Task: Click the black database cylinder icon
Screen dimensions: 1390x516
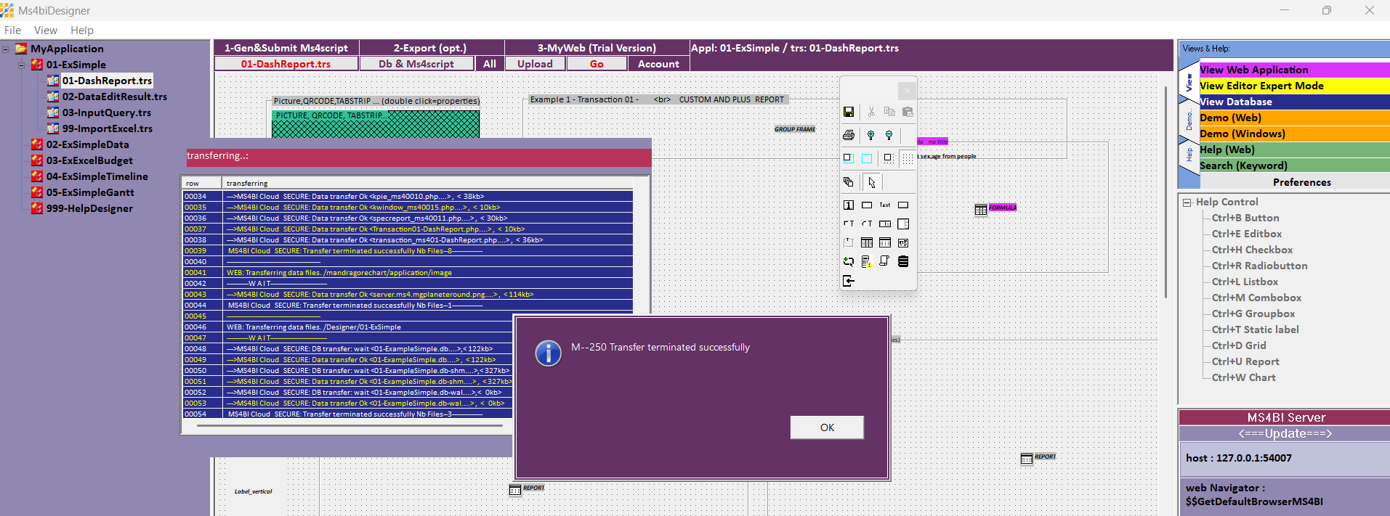Action: (903, 262)
